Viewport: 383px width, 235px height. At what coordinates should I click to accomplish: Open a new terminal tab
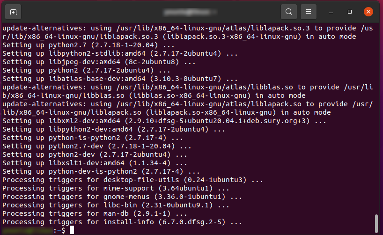tap(13, 12)
